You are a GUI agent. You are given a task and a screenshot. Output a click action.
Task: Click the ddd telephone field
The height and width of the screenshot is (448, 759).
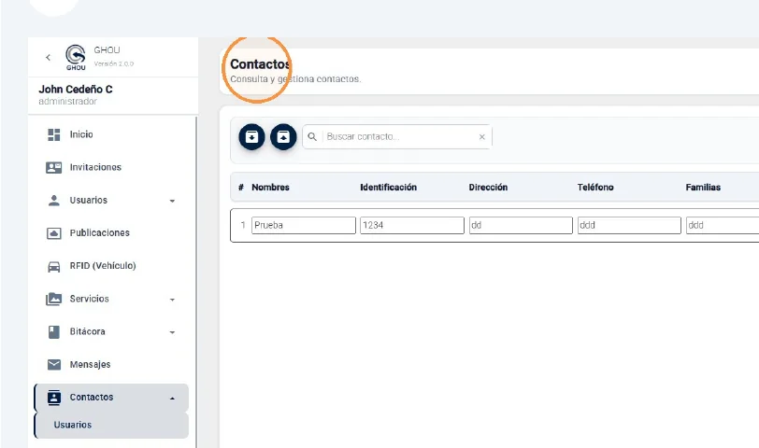point(629,225)
